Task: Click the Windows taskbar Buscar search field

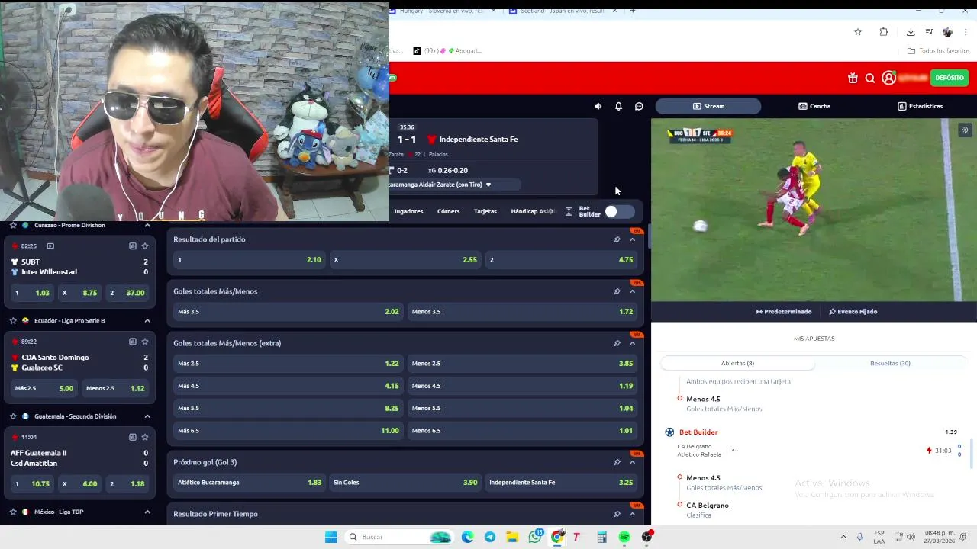Action: tap(399, 537)
